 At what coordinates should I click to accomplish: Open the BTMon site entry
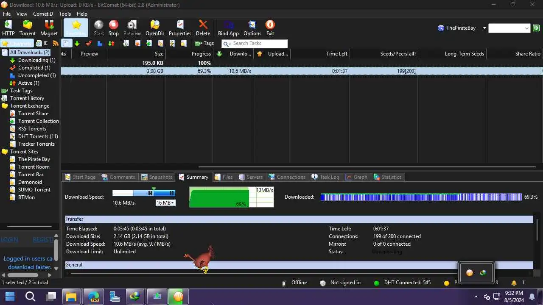tap(26, 197)
